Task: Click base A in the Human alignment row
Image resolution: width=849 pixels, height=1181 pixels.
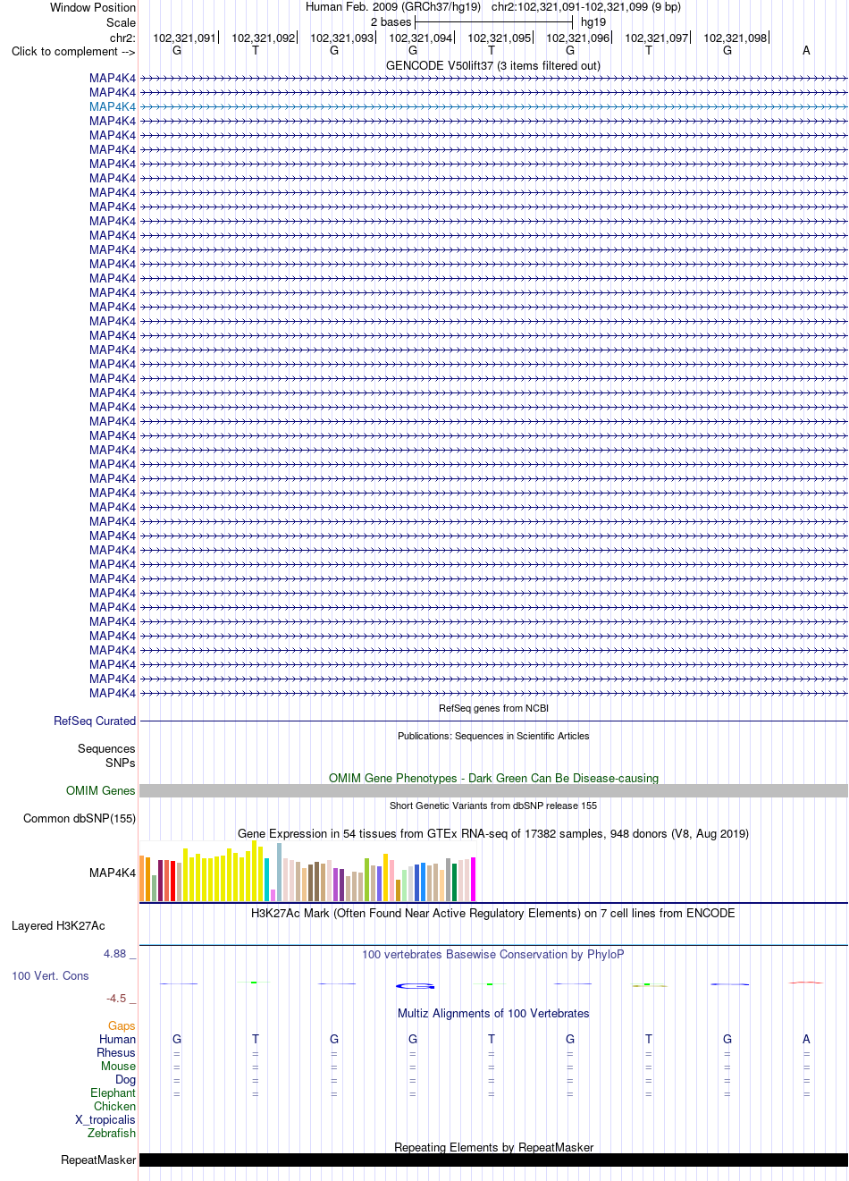Action: pyautogui.click(x=806, y=1039)
